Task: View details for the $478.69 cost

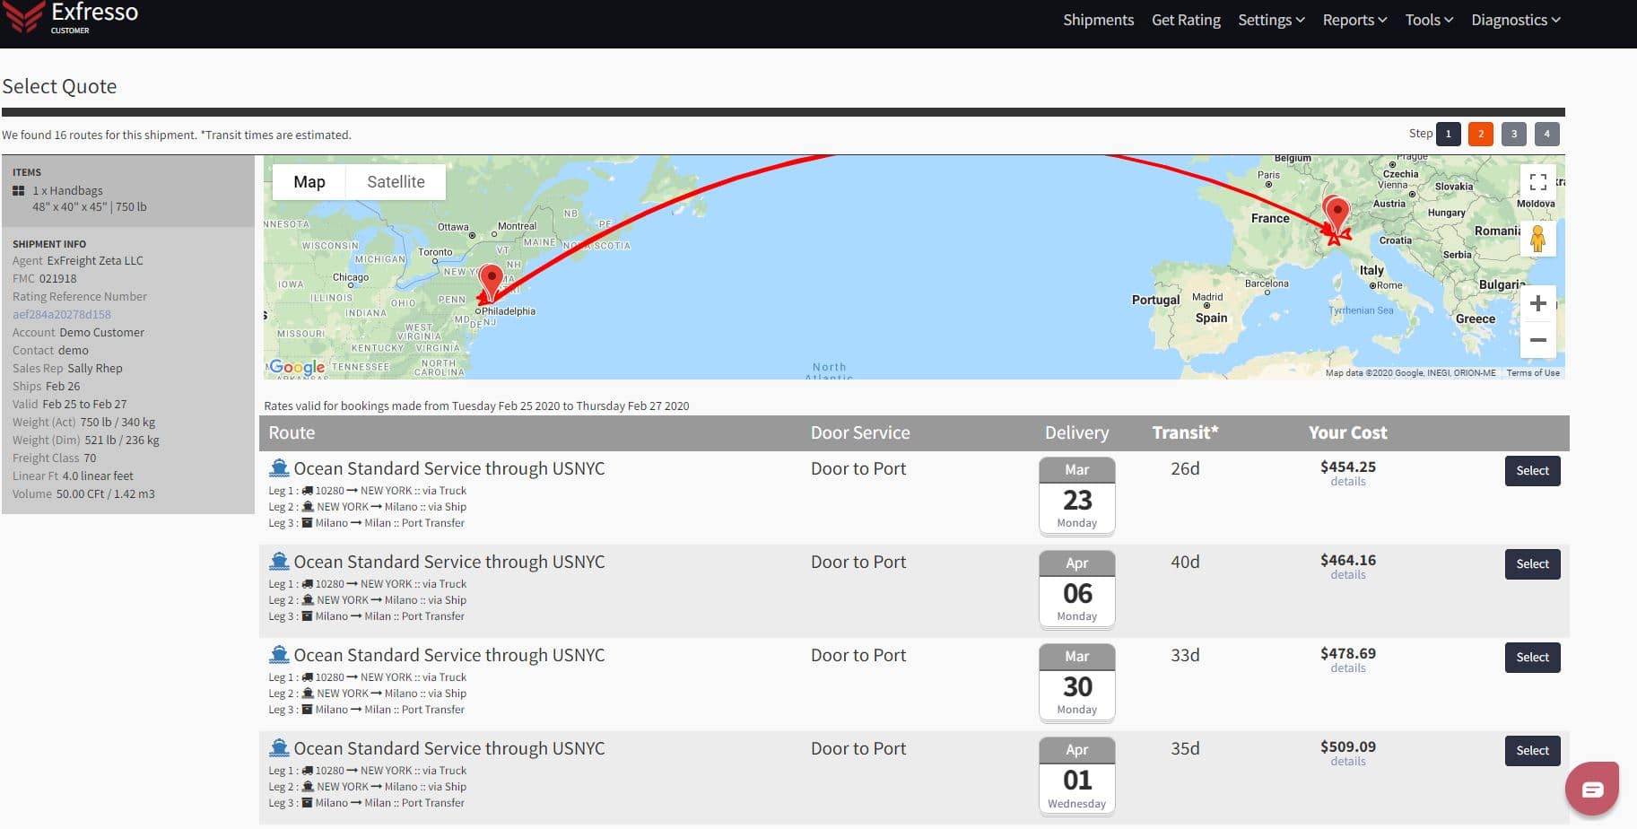Action: point(1347,668)
